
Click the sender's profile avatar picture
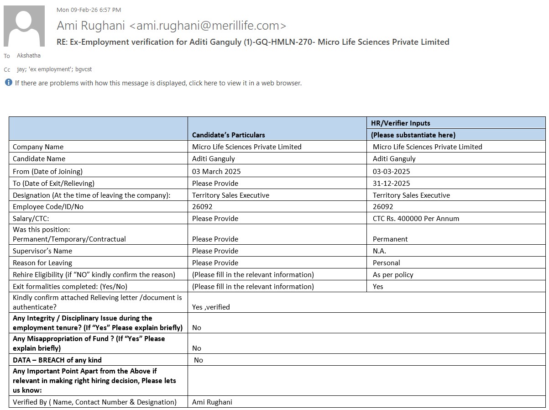(x=24, y=26)
